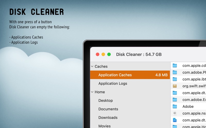The width and height of the screenshot is (206, 128).
Task: Minimize the Disk Cleaner window
Action: tap(103, 54)
